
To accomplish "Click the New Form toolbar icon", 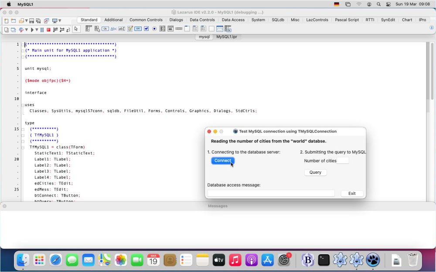I will point(13,21).
